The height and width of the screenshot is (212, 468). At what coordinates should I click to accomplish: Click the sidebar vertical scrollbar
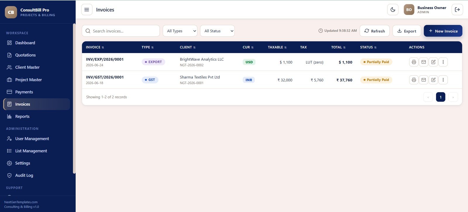point(74,98)
